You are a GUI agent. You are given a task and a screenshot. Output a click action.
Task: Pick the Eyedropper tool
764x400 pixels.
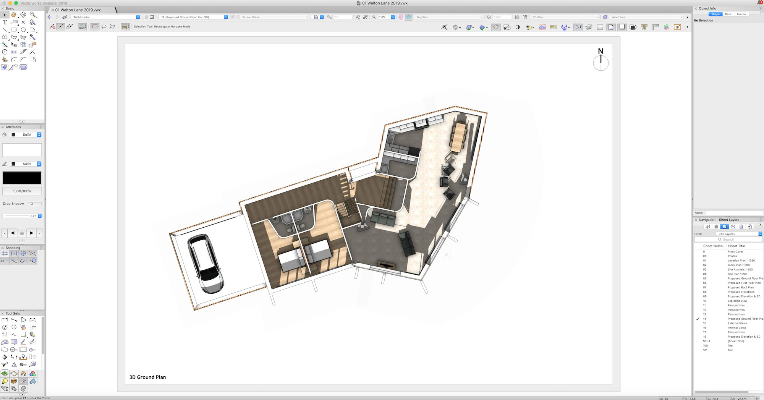click(32, 37)
